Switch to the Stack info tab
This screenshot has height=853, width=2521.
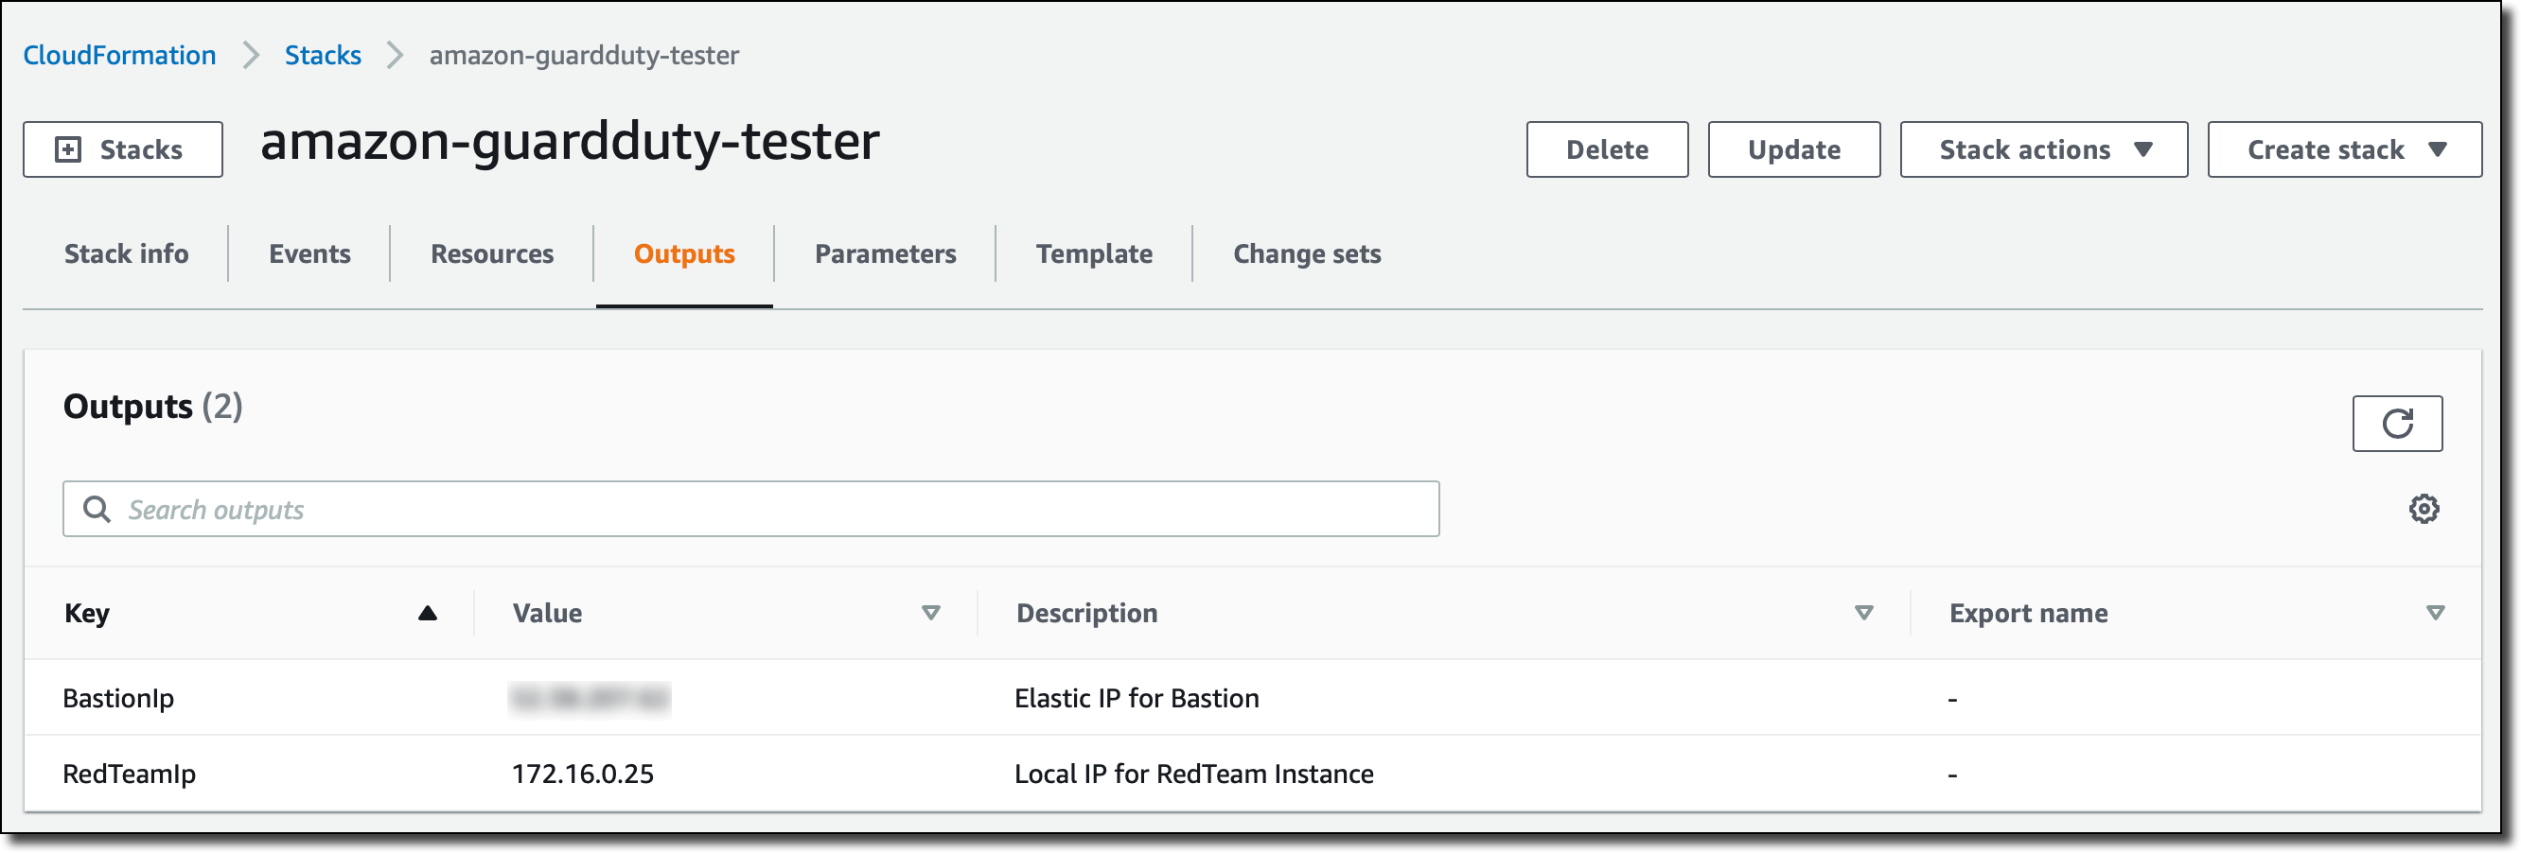click(126, 254)
